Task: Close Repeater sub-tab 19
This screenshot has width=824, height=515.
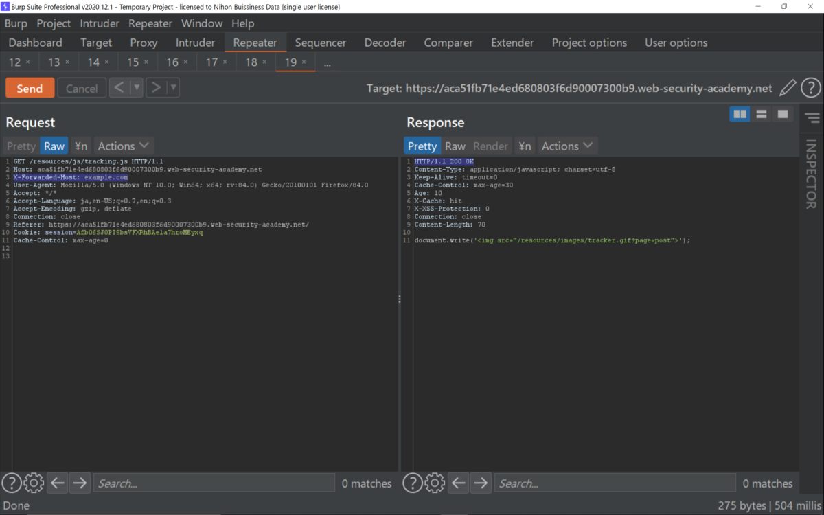Action: (x=304, y=62)
